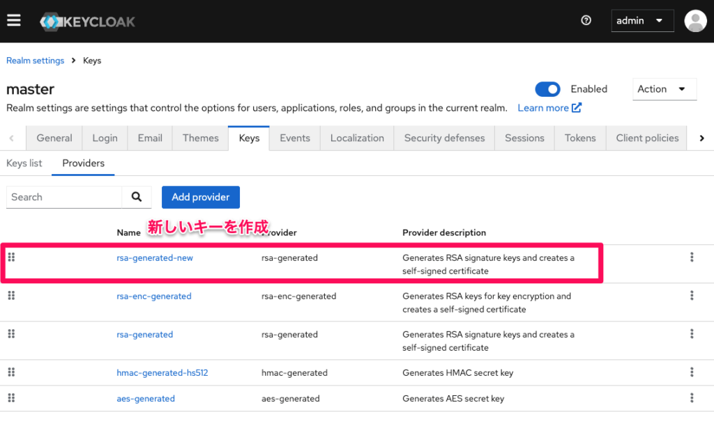This screenshot has width=714, height=421.
Task: Click drag handle of hmac-generated-hs512 row
Action: 11,372
